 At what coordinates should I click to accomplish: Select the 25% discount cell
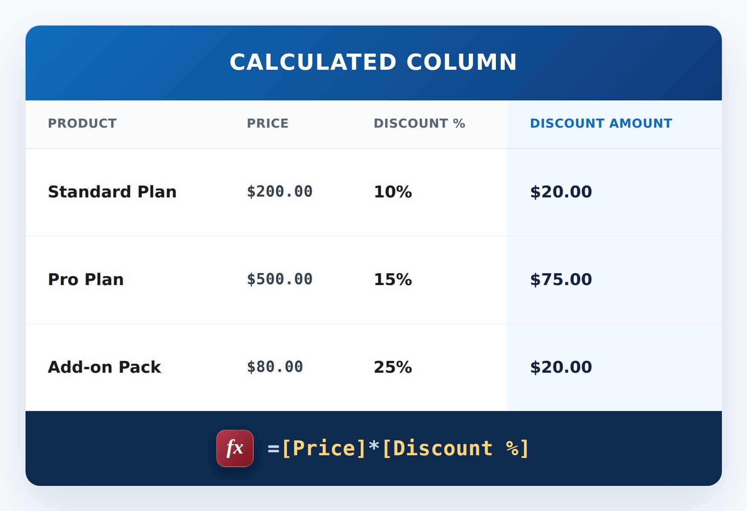coord(393,367)
